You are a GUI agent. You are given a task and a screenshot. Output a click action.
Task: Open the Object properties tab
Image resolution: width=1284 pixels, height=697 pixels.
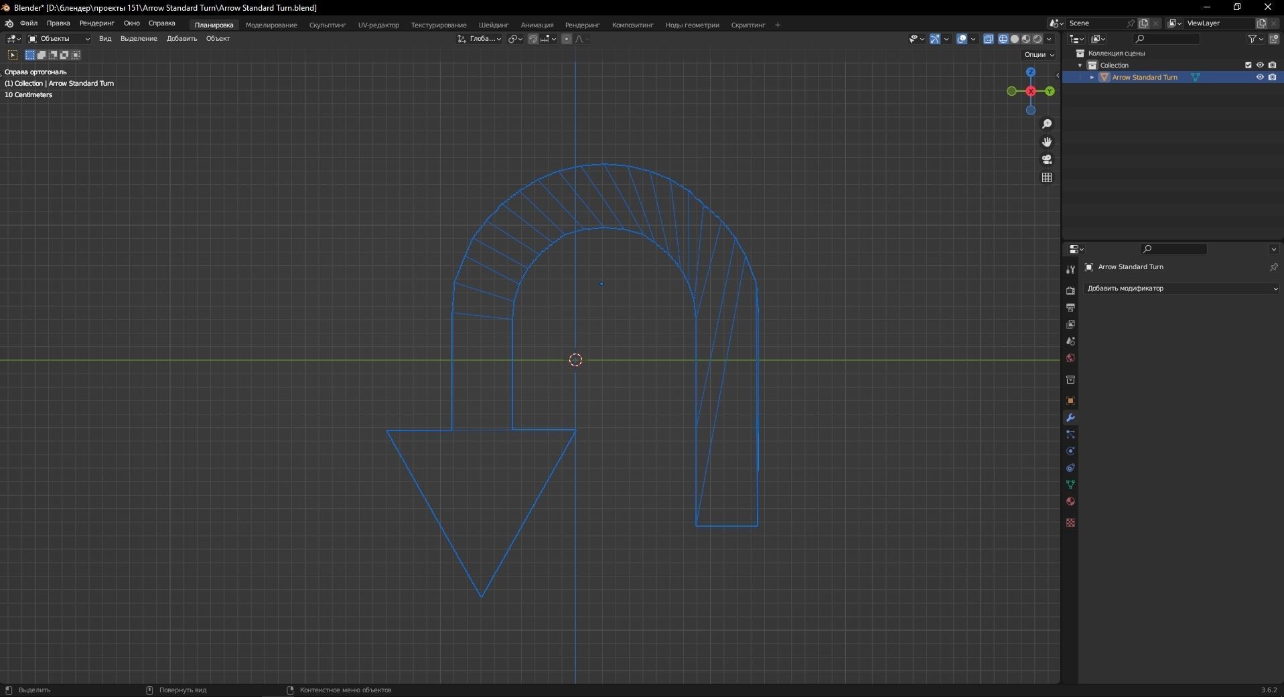(x=1070, y=401)
